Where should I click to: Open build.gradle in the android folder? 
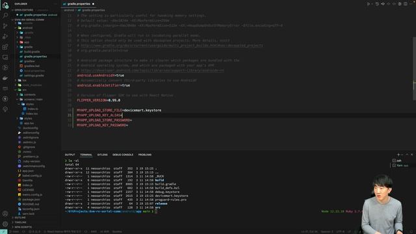pyautogui.click(x=32, y=51)
